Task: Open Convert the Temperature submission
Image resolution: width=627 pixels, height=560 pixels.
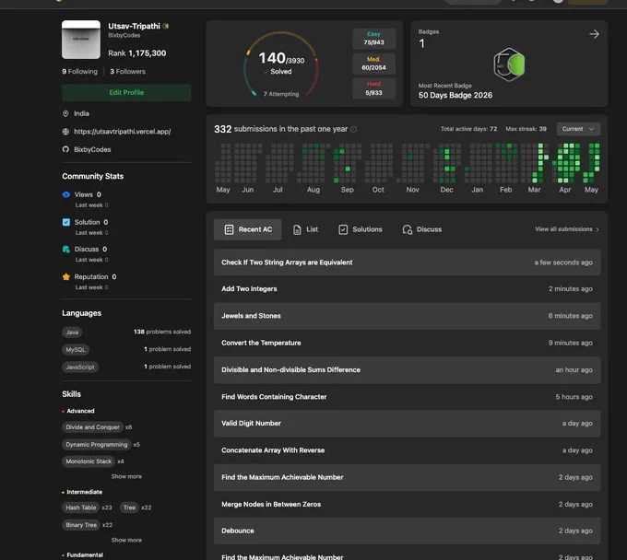Action: pyautogui.click(x=407, y=344)
